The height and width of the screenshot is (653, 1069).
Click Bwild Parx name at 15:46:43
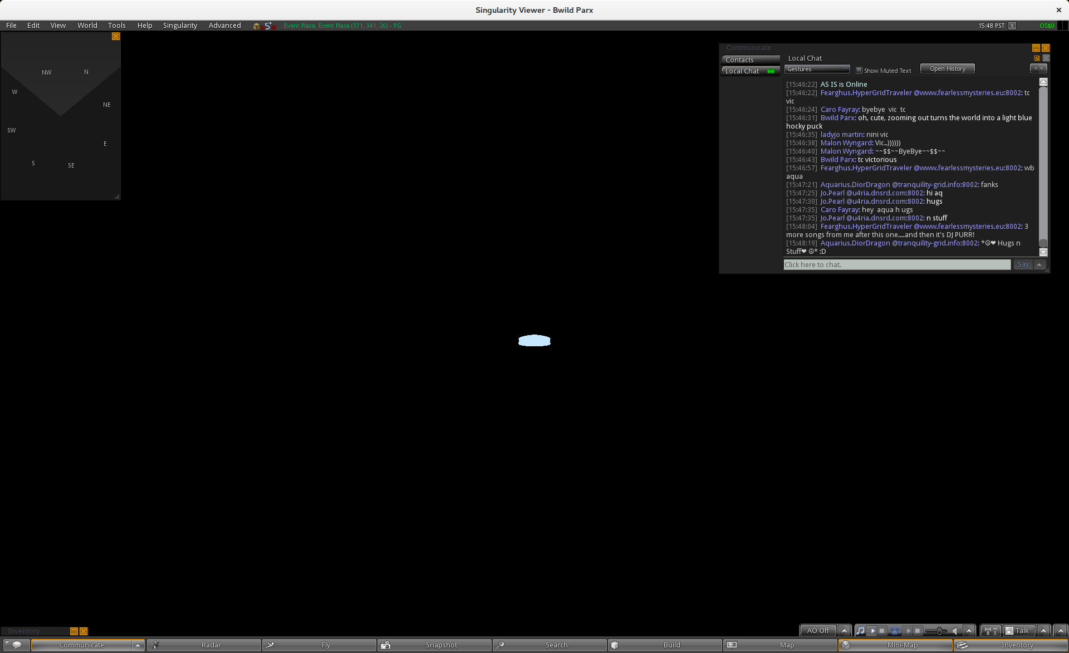[837, 160]
